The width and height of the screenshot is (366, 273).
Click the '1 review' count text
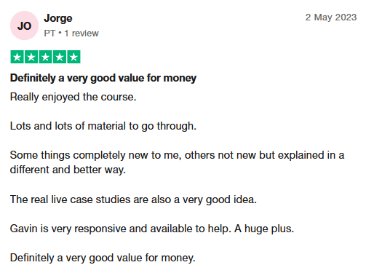tap(81, 33)
